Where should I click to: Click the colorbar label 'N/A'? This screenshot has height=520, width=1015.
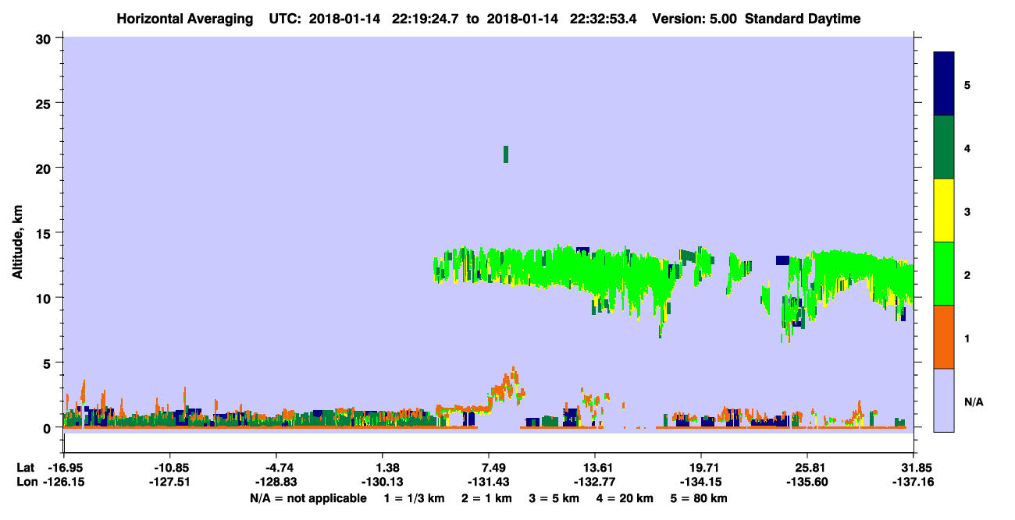[x=974, y=401]
